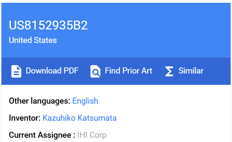Open inventor Kazuhiko Katsumata's link
This screenshot has height=142, width=232.
[x=79, y=118]
